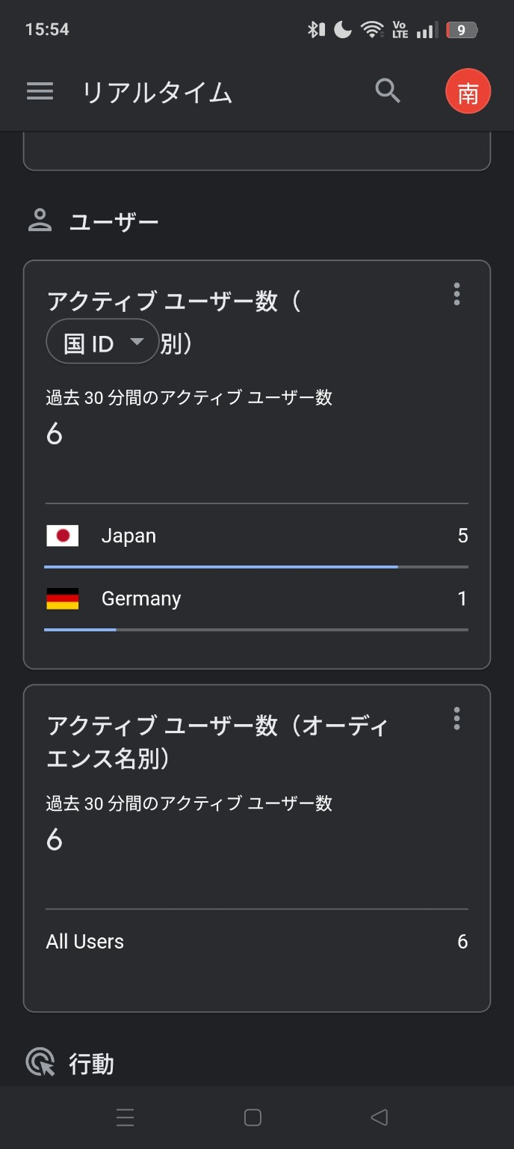The width and height of the screenshot is (514, 1149).
Task: Open the navigation drawer menu
Action: pos(40,91)
